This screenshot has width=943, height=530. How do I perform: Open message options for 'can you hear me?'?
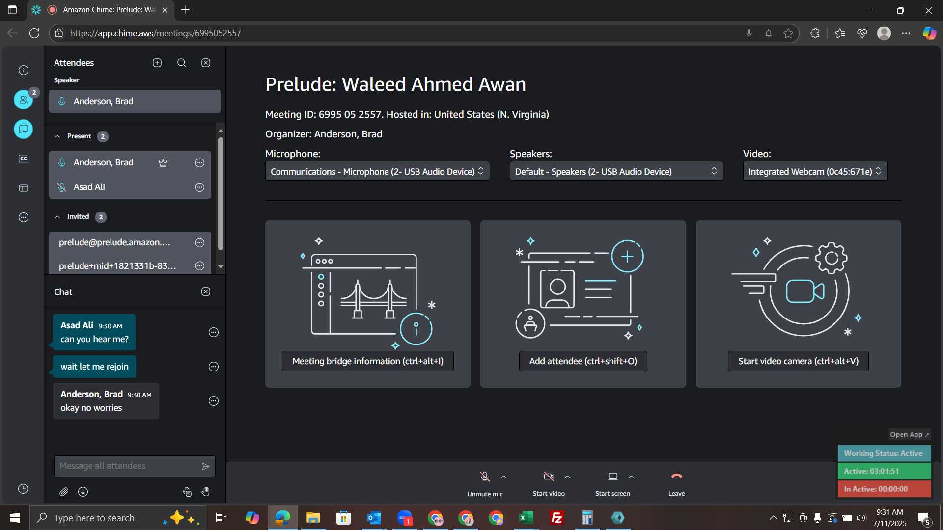tap(214, 332)
